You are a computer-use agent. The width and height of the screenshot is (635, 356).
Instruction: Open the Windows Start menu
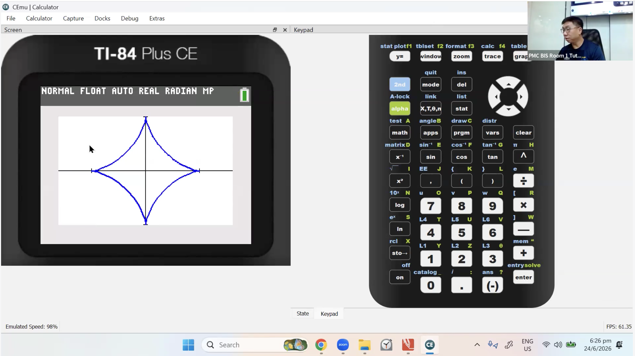point(188,345)
